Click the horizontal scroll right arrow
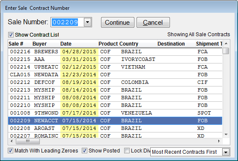238x161 pixels. coord(219,141)
